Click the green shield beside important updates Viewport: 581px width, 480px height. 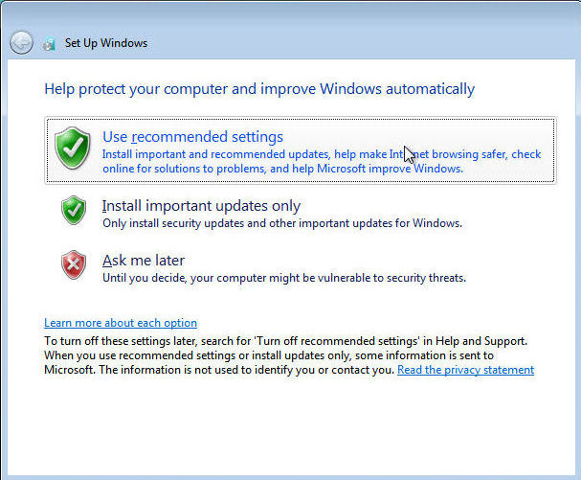74,211
